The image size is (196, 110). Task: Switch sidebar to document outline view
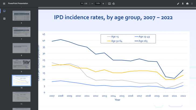(x=4, y=19)
